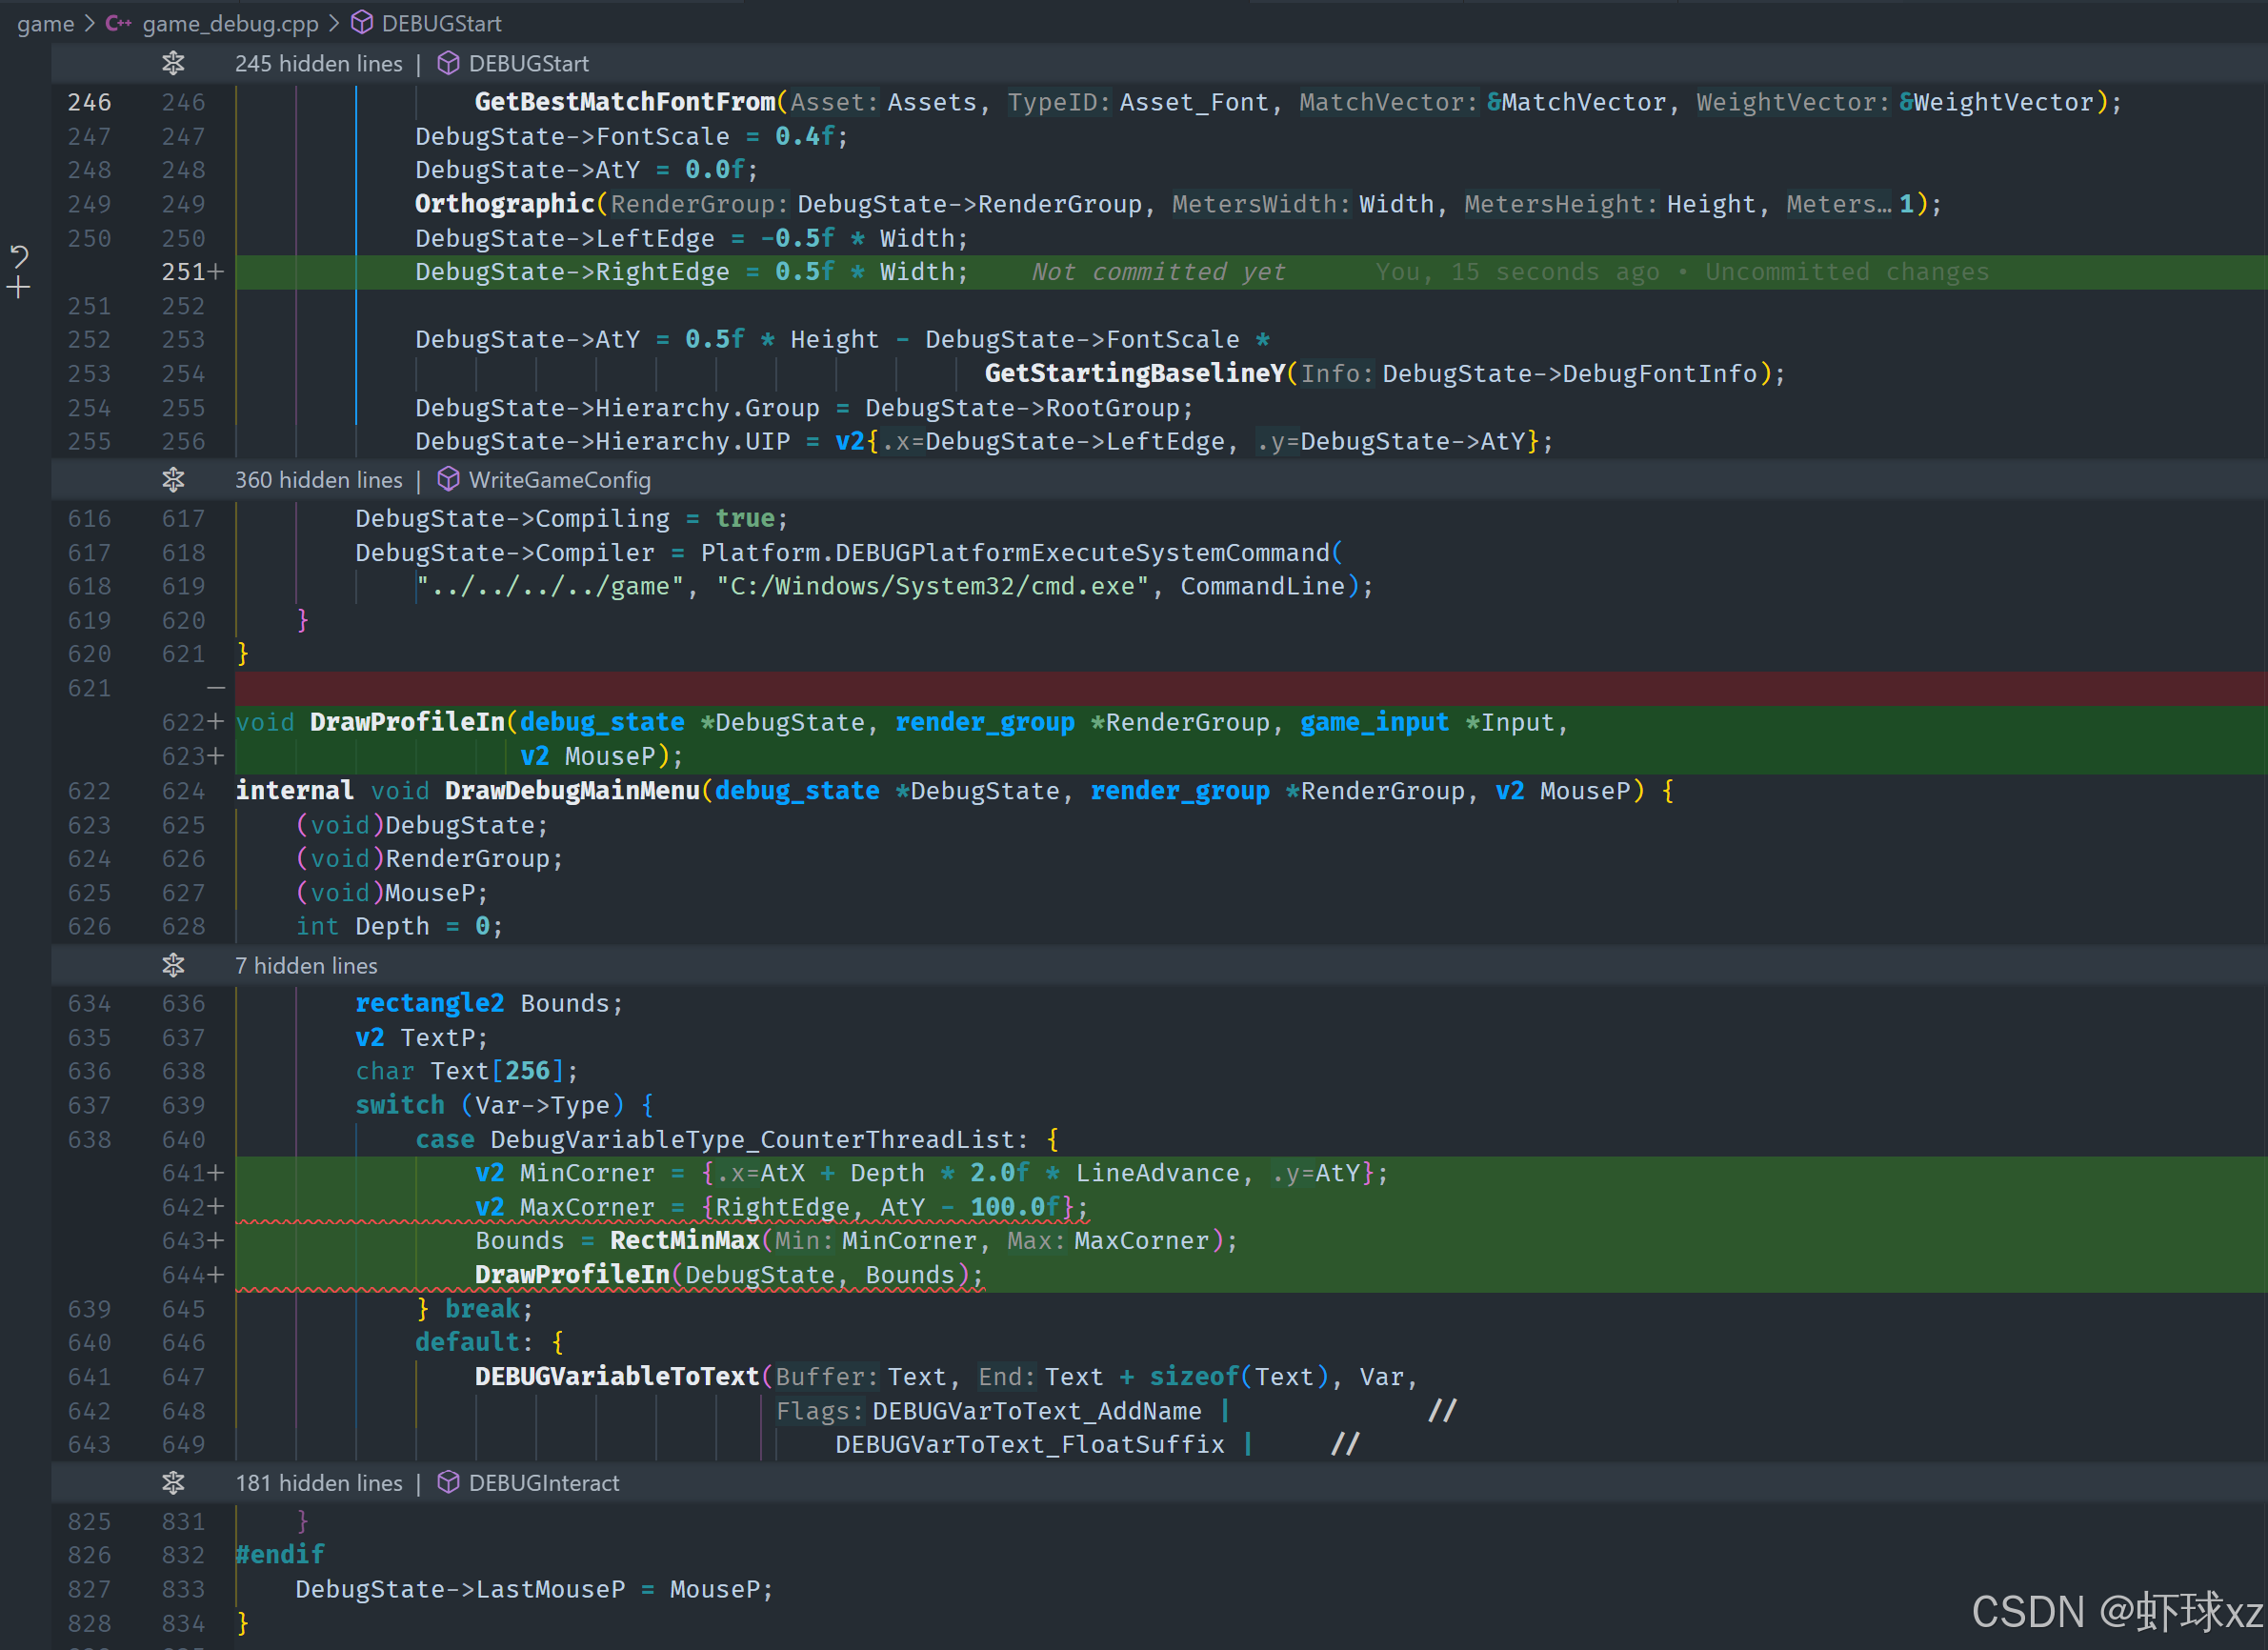Unfold the 360 hidden lines section

(173, 480)
